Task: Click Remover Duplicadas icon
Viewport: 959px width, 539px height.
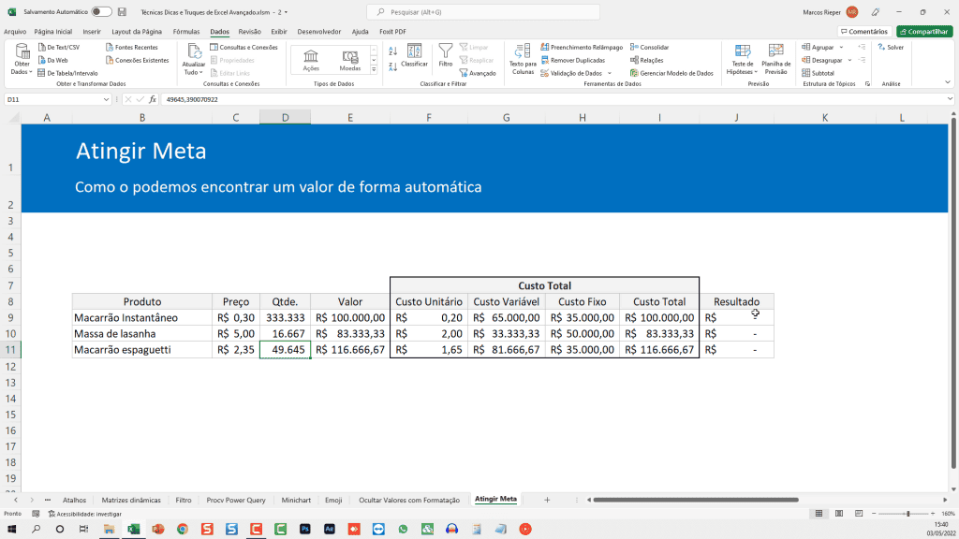Action: point(545,60)
